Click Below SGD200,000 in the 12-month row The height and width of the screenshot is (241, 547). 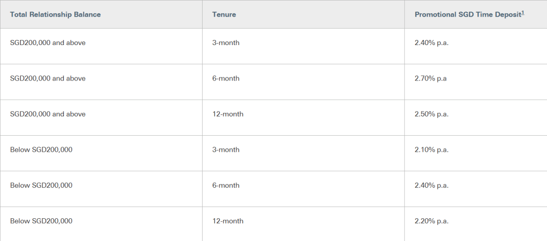click(x=41, y=221)
